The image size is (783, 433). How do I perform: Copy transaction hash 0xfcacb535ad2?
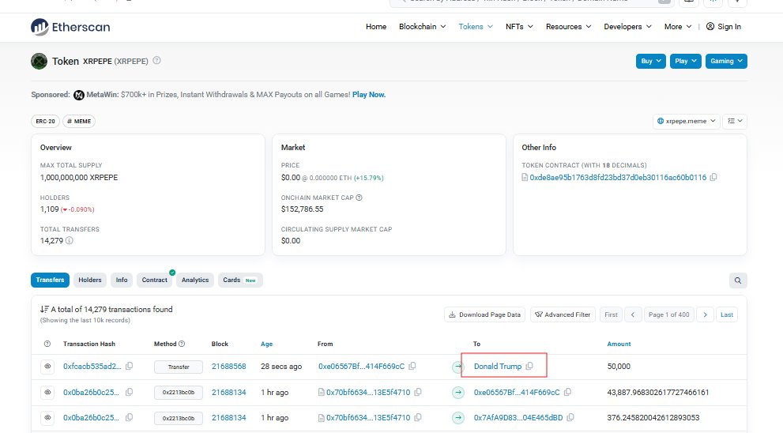130,366
